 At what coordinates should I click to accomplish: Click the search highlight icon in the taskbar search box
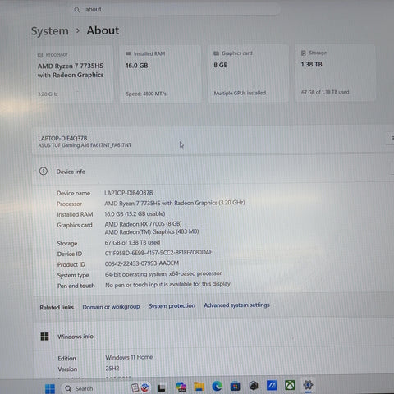pos(140,387)
